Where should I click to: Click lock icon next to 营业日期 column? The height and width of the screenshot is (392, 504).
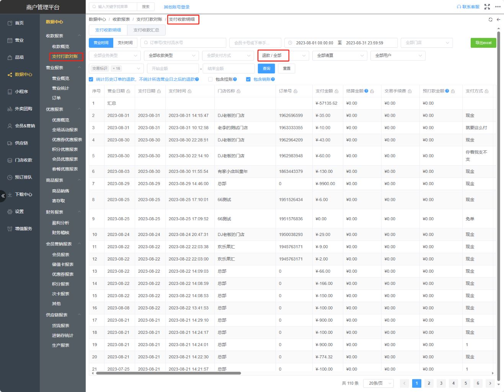128,91
